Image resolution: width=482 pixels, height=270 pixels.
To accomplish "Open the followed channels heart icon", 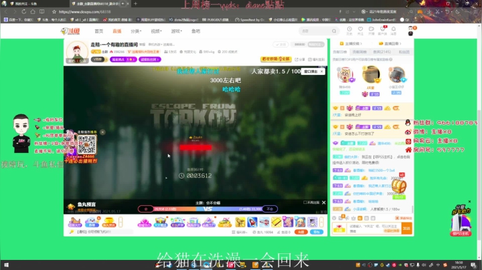I will point(360,30).
